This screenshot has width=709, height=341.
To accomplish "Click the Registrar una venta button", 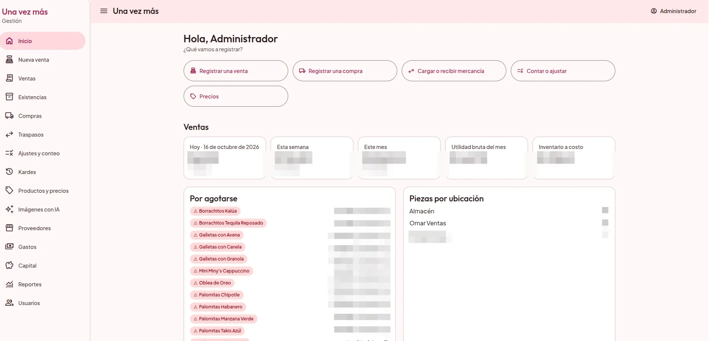I will 236,71.
